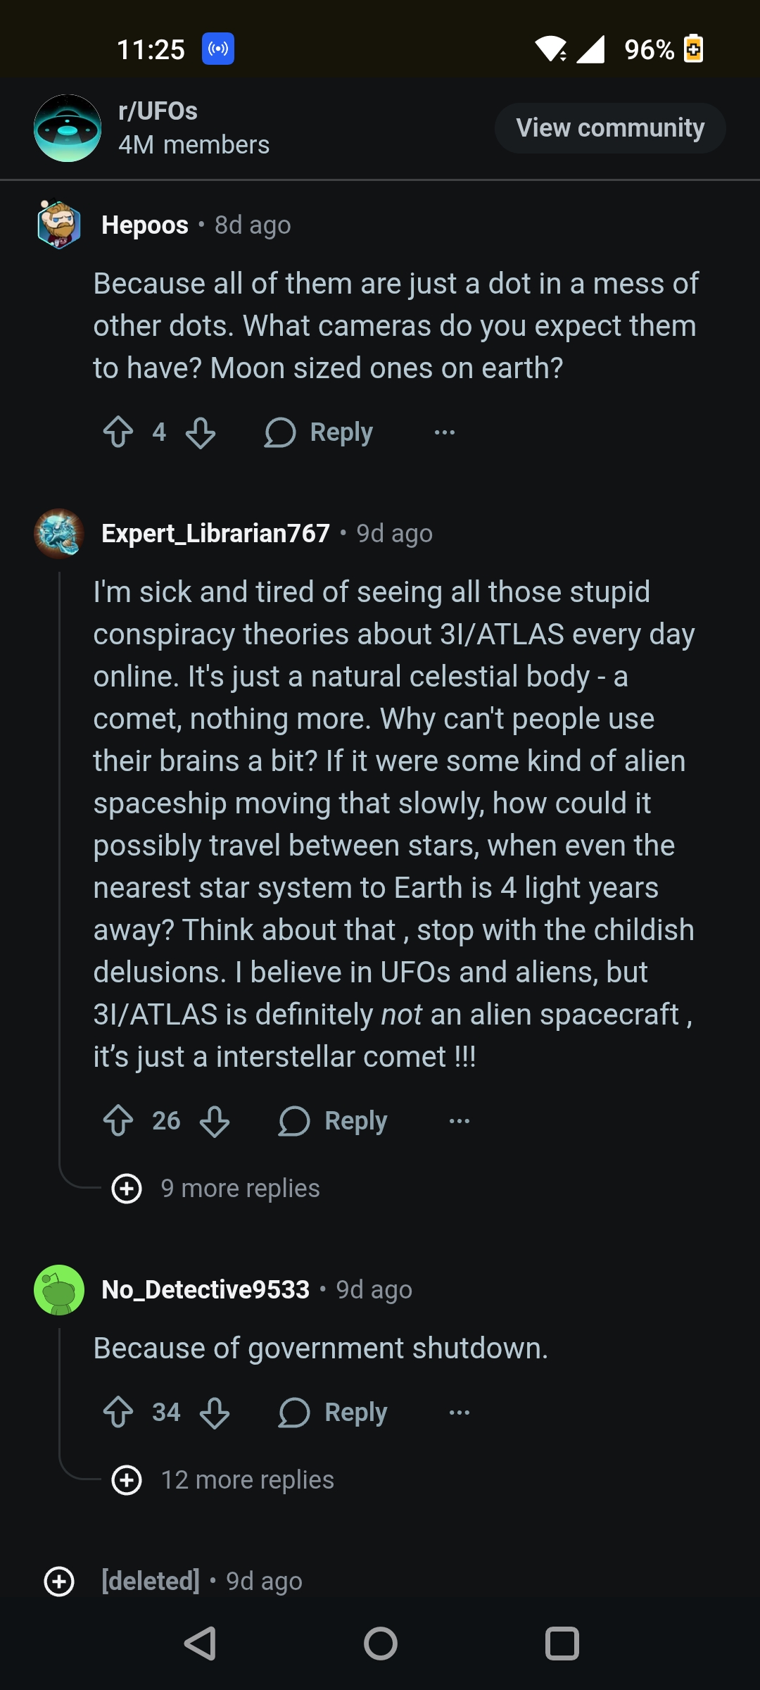Screen dimensions: 760x1690
Task: Reply to Hepoos's comment
Action: [x=319, y=432]
